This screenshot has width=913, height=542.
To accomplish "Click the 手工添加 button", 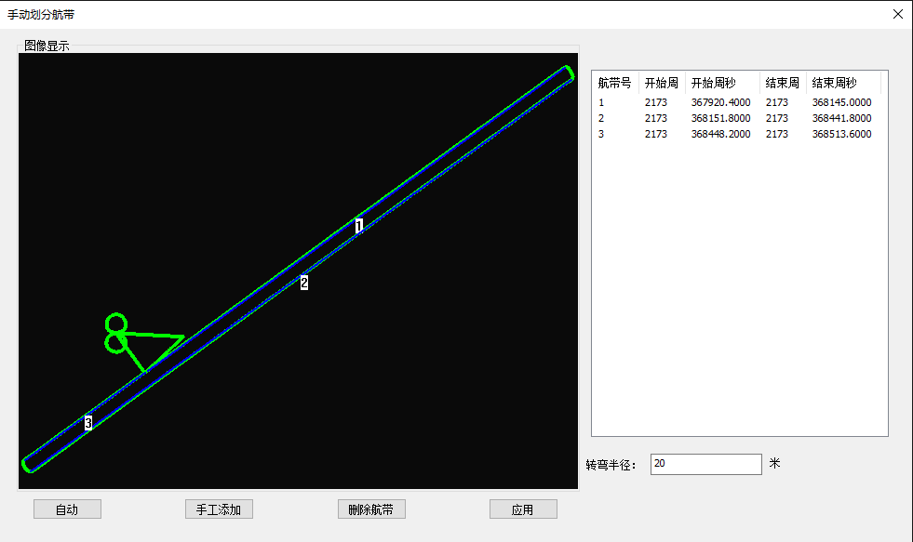I will [219, 509].
